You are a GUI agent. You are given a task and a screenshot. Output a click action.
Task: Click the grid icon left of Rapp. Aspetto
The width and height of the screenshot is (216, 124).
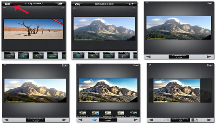pyautogui.click(x=166, y=120)
